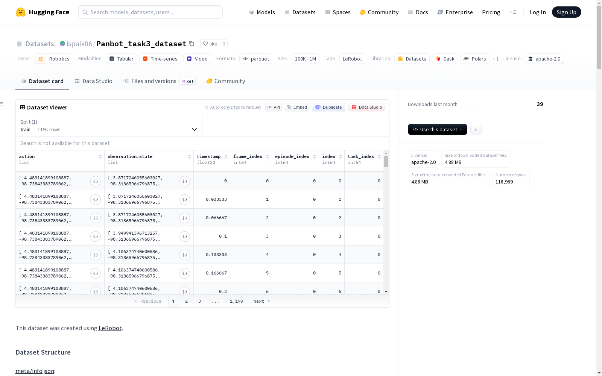This screenshot has height=376, width=602.
Task: Click the table vertical scrollbar thumb
Action: [x=386, y=162]
